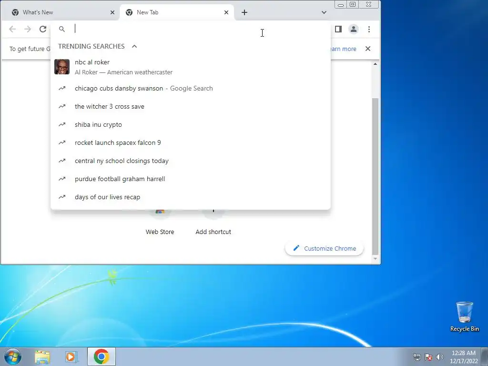Select the New Tab tab
This screenshot has width=488, height=366.
coord(177,12)
